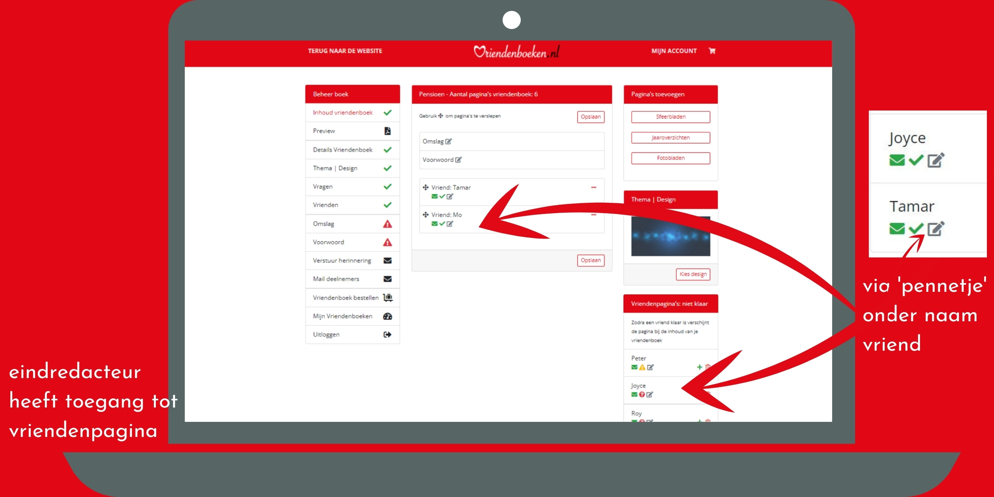Click the green envelope under Vriend: Tamar
The width and height of the screenshot is (994, 497).
435,196
